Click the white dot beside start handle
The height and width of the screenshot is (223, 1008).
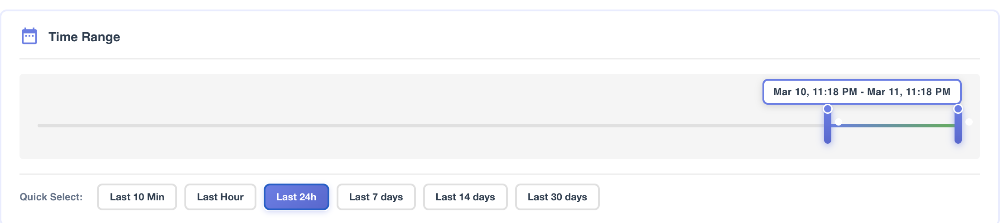(x=839, y=122)
